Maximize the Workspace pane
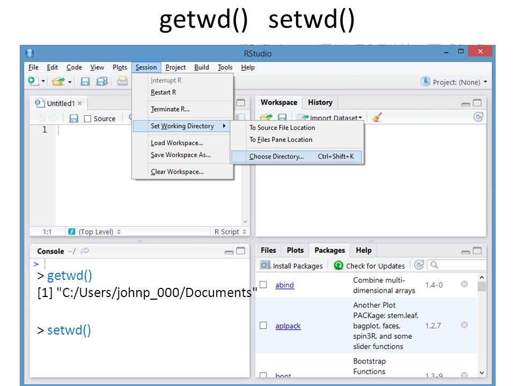 click(477, 103)
